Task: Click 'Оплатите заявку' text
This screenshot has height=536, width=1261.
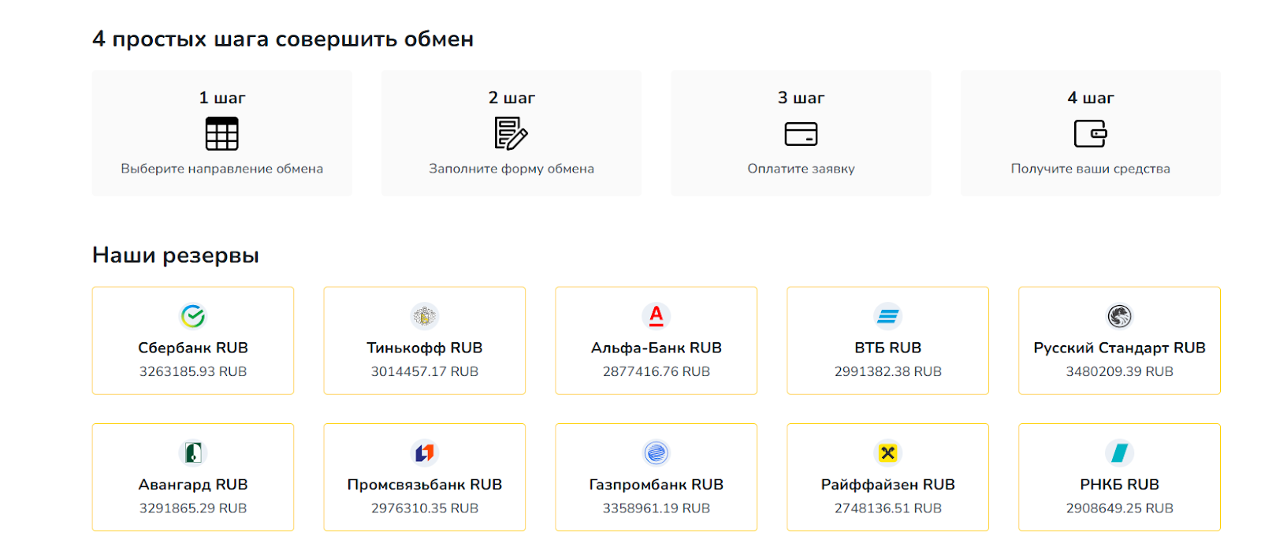Action: point(801,169)
